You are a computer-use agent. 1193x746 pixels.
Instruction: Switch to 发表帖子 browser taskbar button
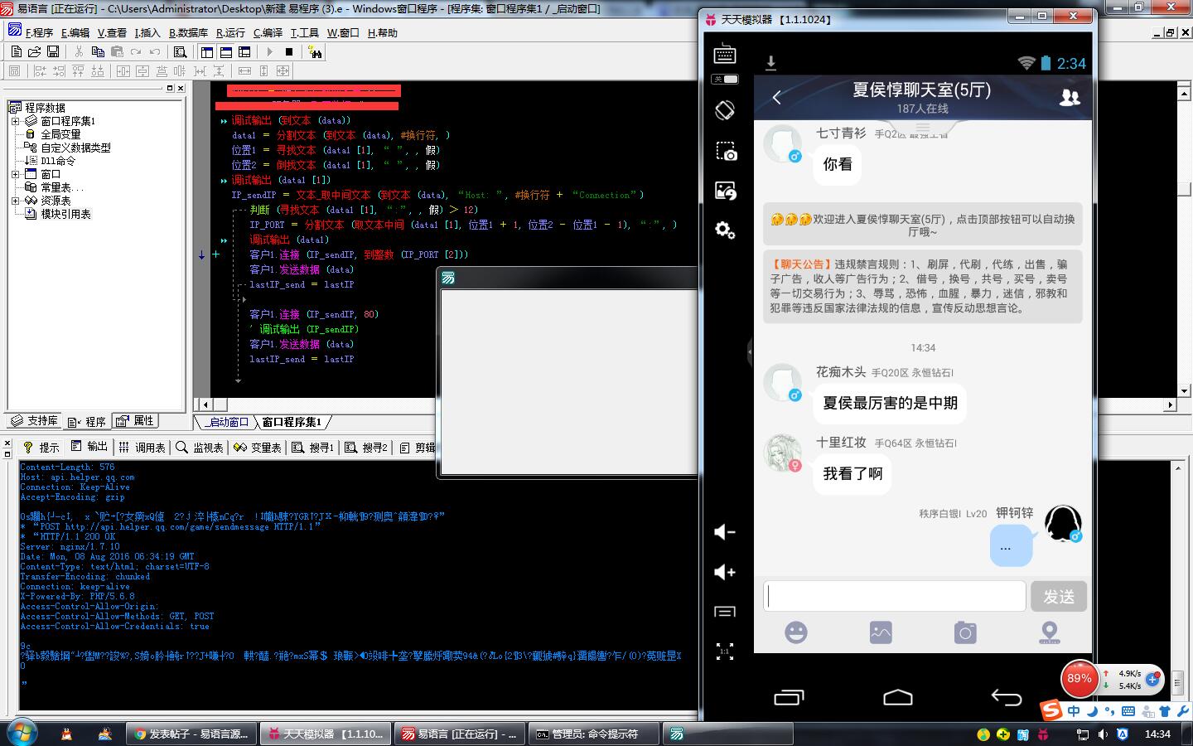(192, 734)
